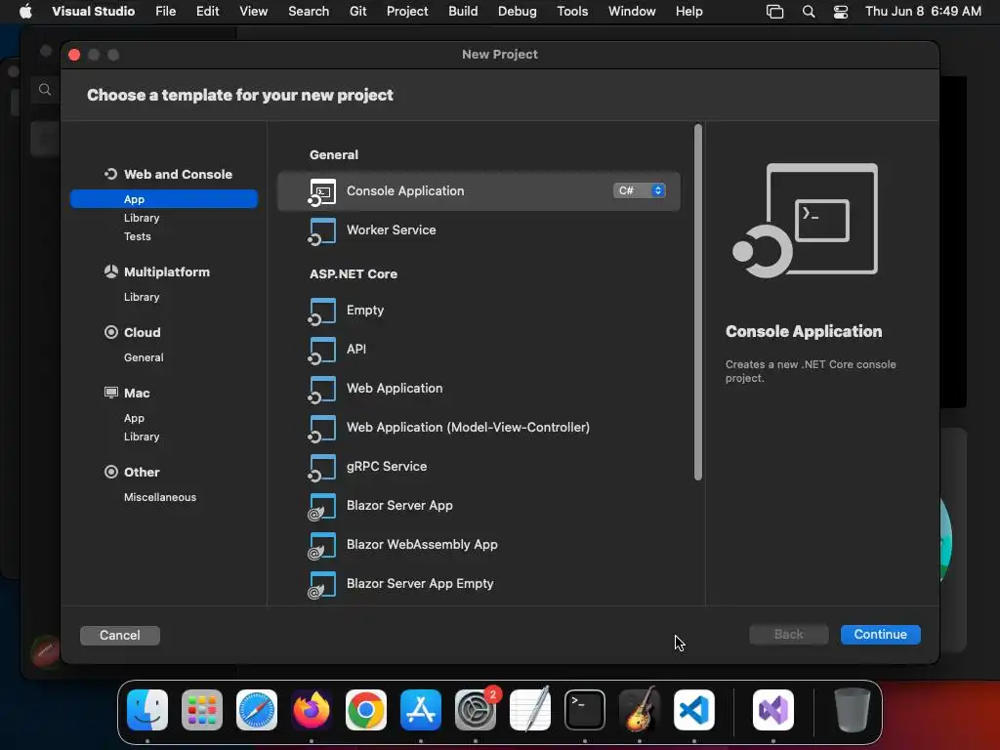The width and height of the screenshot is (1000, 750).
Task: Open the File menu
Action: click(166, 11)
